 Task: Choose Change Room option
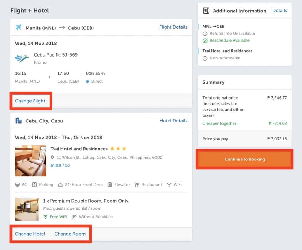[x=70, y=234]
